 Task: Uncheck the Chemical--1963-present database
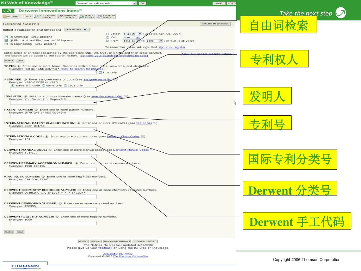tap(6, 37)
